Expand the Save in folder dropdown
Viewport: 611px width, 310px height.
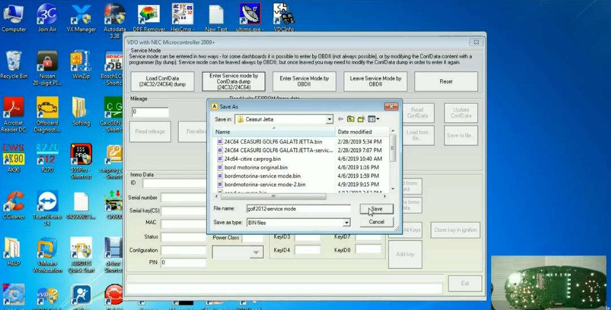pos(329,119)
